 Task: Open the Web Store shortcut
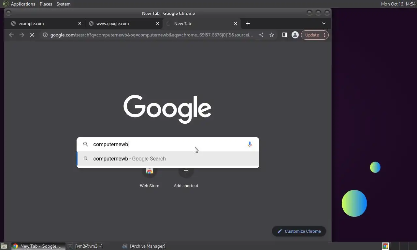coord(150,177)
